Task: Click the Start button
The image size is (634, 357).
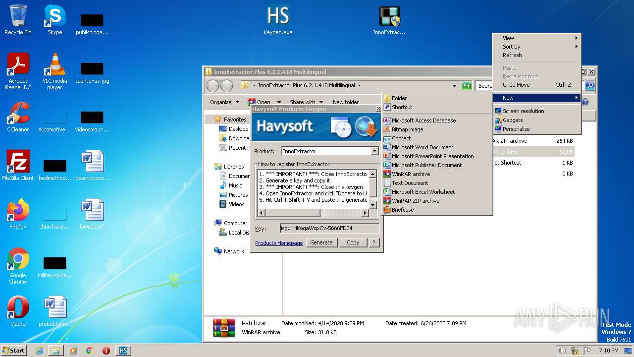Action: (x=14, y=351)
